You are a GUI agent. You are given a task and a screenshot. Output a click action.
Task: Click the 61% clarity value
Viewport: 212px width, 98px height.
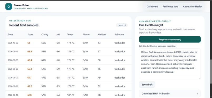click(44, 60)
